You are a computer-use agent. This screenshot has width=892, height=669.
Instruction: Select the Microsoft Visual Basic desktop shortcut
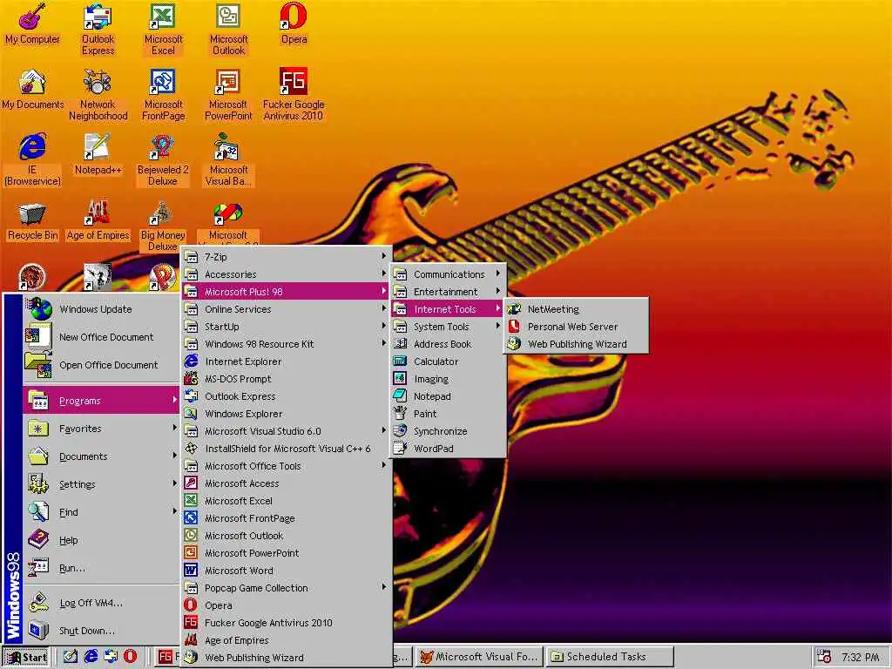[228, 160]
